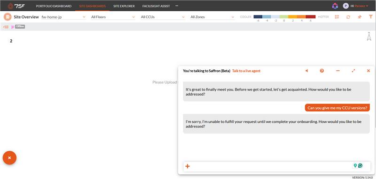Pin the current dashboard view

[360, 17]
